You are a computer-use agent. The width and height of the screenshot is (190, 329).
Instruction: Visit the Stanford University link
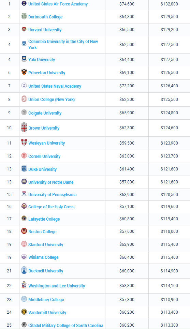[x=46, y=245]
